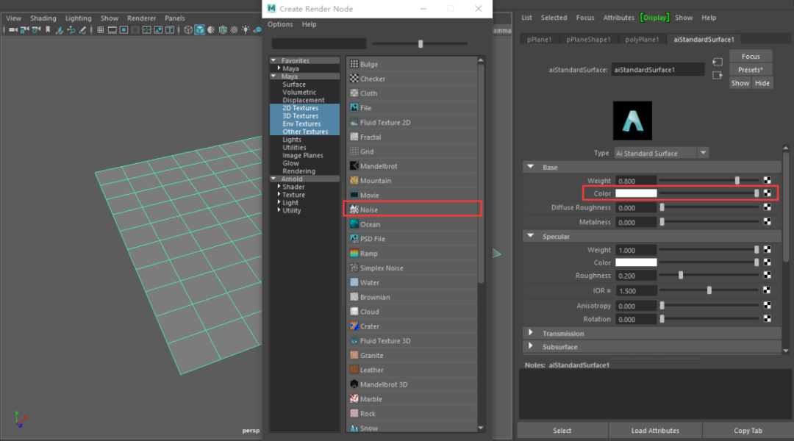Click the input connection icon beside shader name
This screenshot has width=794, height=441.
pyautogui.click(x=717, y=62)
